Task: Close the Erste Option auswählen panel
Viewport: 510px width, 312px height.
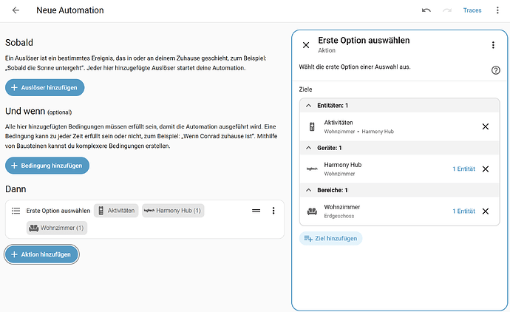Action: pos(306,45)
